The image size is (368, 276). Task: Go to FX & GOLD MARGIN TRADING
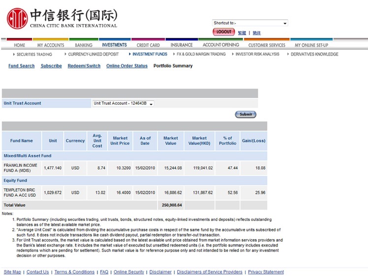pos(201,54)
